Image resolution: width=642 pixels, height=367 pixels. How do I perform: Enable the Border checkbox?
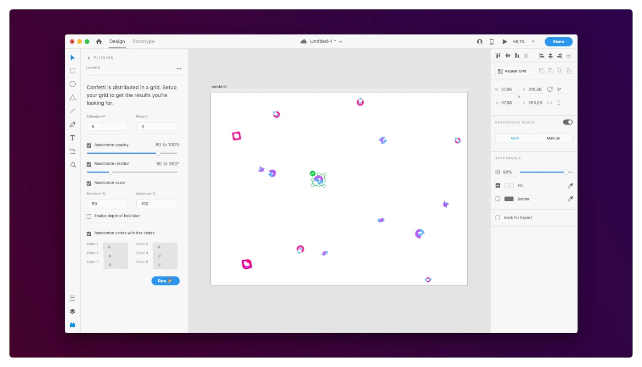pyautogui.click(x=498, y=199)
